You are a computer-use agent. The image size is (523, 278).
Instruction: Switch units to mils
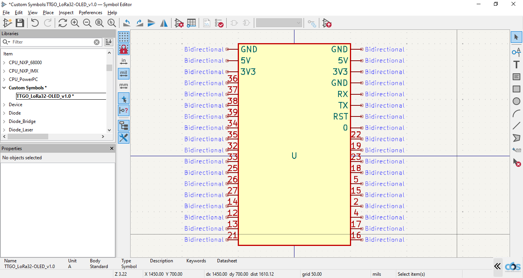(124, 74)
